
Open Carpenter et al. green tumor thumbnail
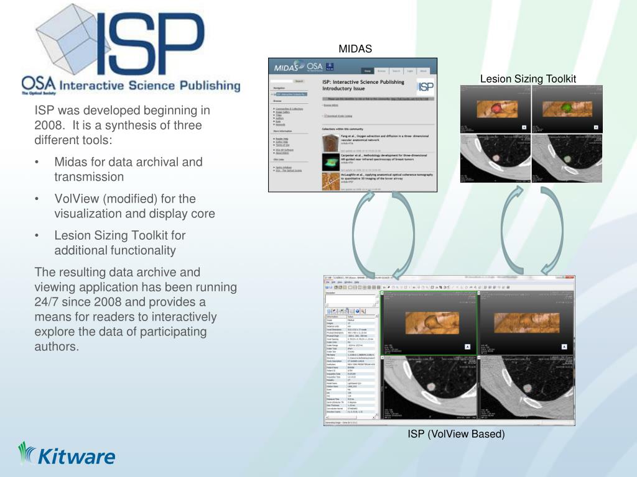click(x=331, y=162)
